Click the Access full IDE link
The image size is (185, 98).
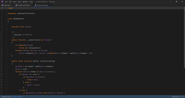17,97
